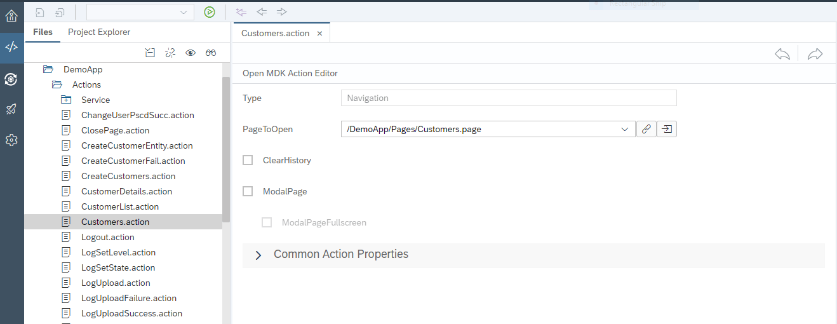Screen dimensions: 837x324
Task: Open the Development code view icon
Action: coord(11,47)
